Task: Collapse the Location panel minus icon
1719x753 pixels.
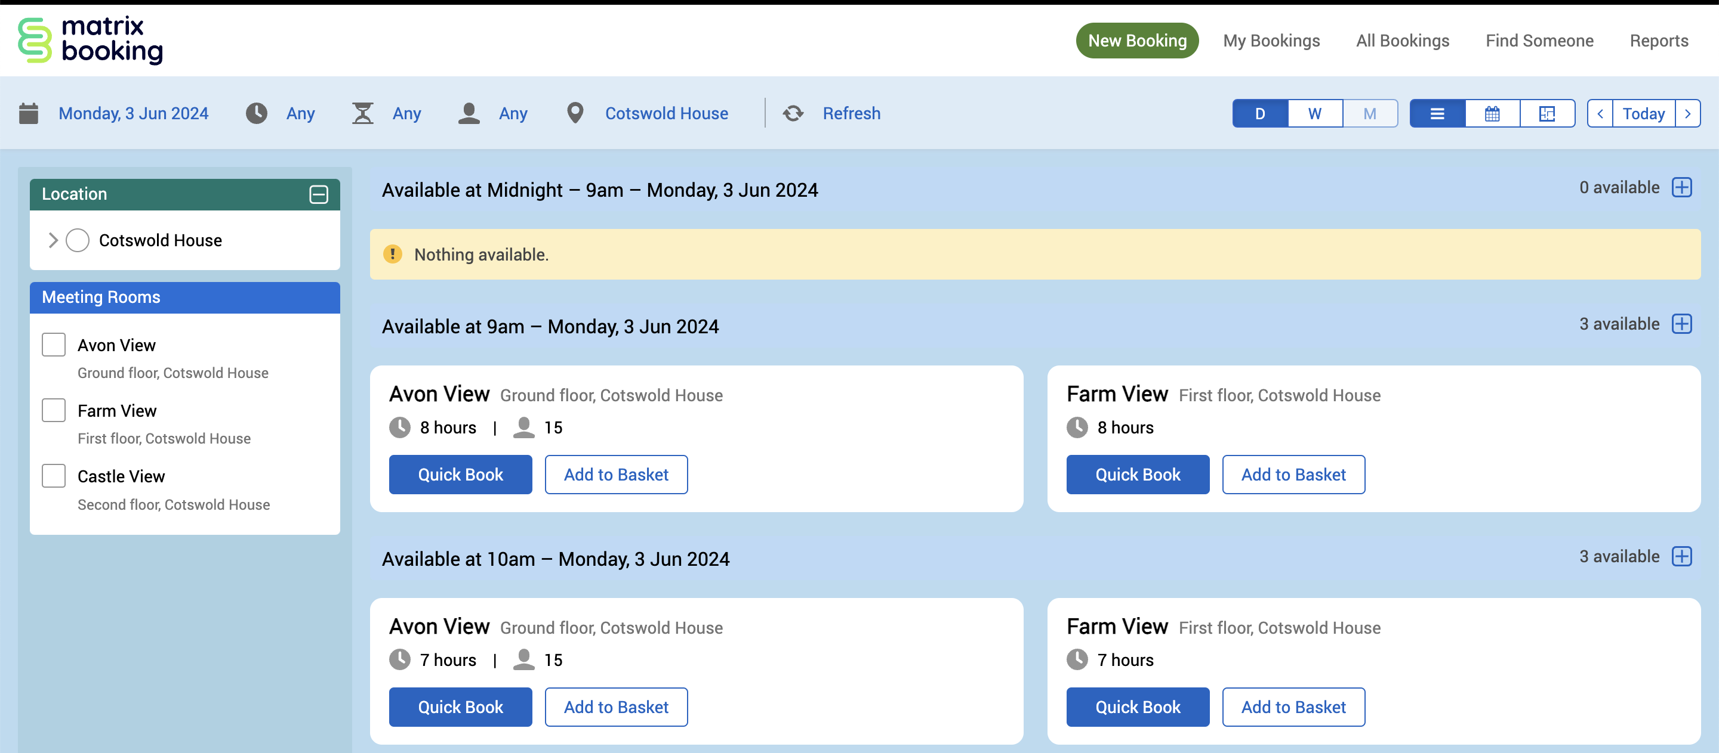Action: pos(318,194)
